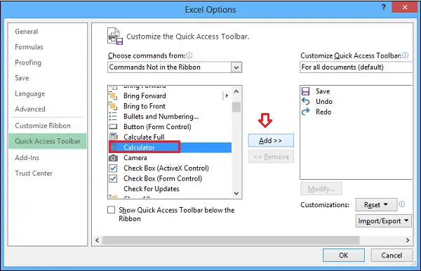This screenshot has width=421, height=271.
Task: Switch to the Customize Ribbon category
Action: [43, 126]
